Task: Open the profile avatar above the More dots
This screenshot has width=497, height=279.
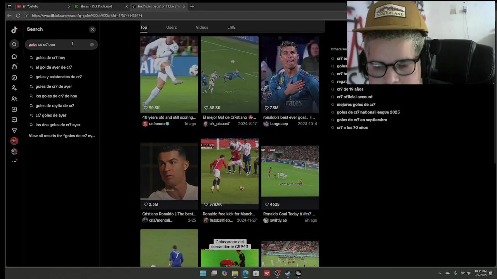Action: (x=14, y=152)
